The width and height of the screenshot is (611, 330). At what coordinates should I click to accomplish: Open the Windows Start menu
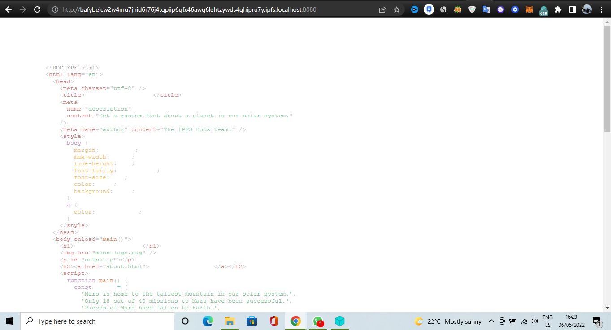point(9,321)
